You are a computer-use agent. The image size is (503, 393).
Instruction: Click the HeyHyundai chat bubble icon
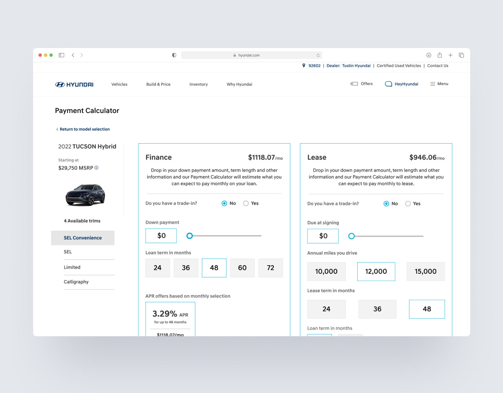388,84
